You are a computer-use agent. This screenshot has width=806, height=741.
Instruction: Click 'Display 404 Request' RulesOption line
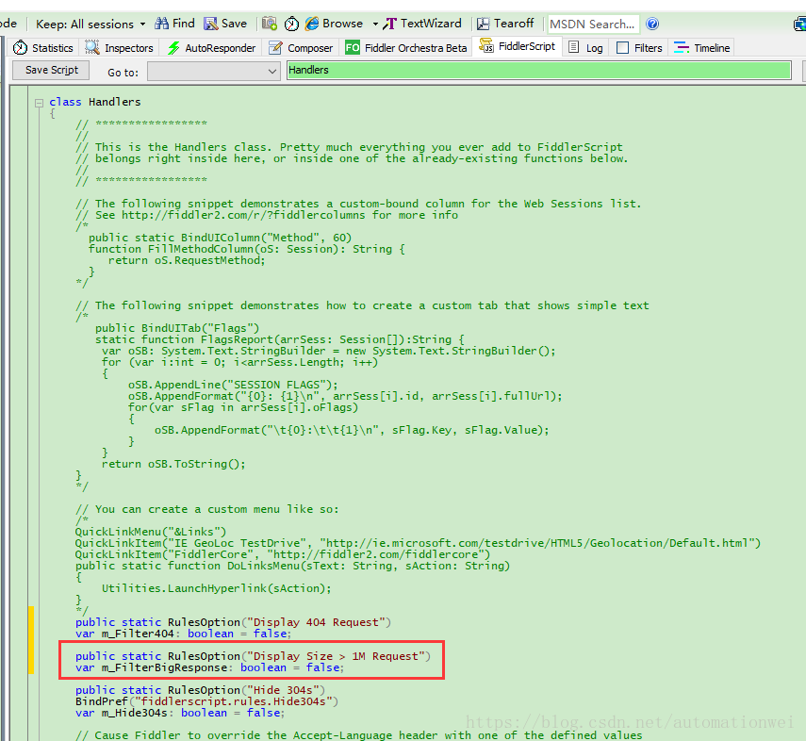tap(234, 622)
